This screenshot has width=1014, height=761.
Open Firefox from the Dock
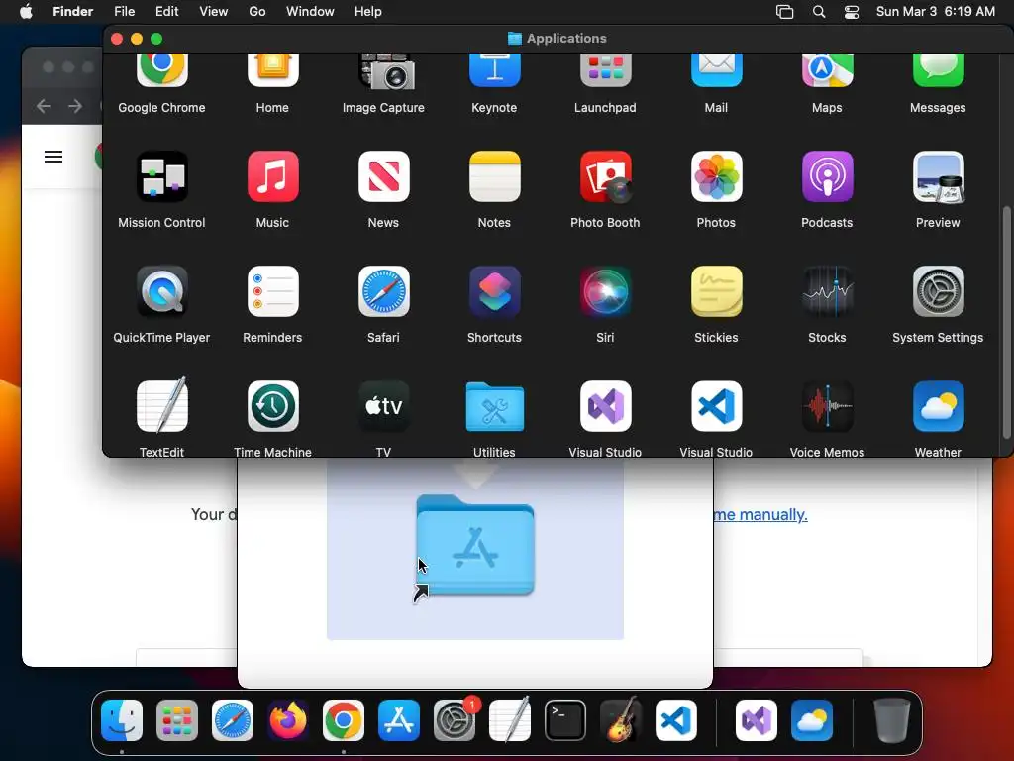point(288,720)
